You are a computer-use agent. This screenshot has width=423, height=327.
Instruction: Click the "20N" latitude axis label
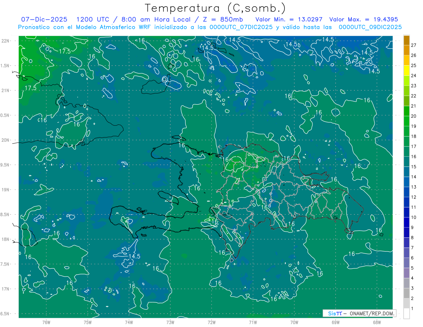6,140
